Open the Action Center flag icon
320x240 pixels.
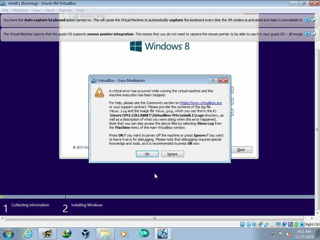[281, 234]
